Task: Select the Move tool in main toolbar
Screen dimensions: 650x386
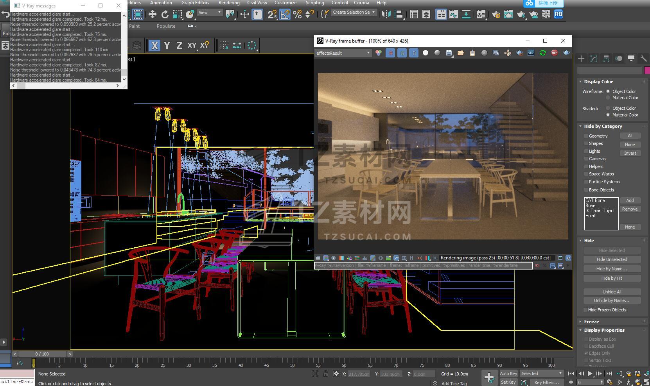Action: [x=152, y=14]
